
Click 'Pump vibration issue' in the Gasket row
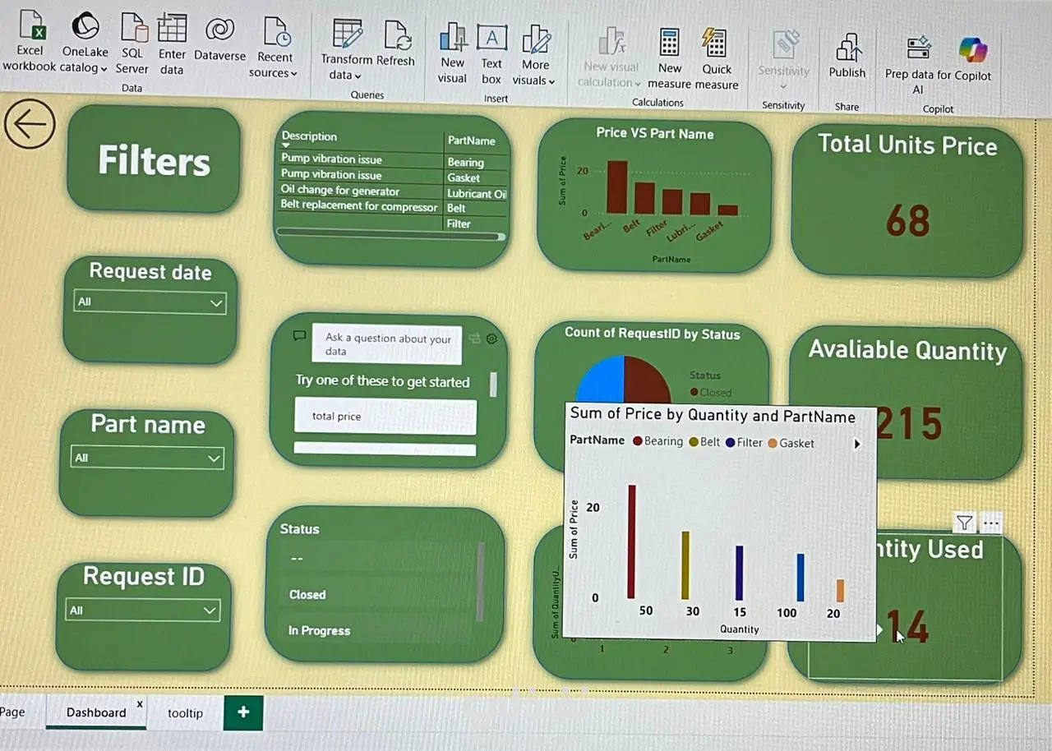click(331, 174)
